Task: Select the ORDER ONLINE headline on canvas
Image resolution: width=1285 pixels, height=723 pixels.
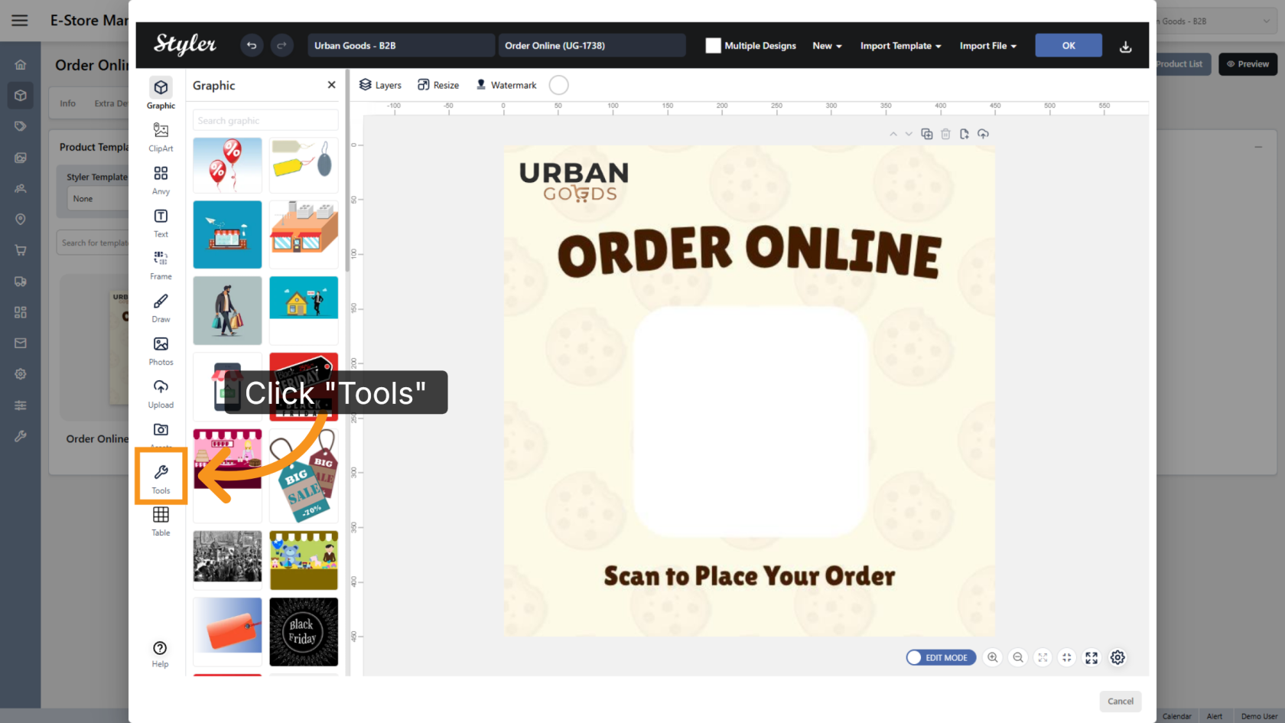Action: tap(750, 251)
